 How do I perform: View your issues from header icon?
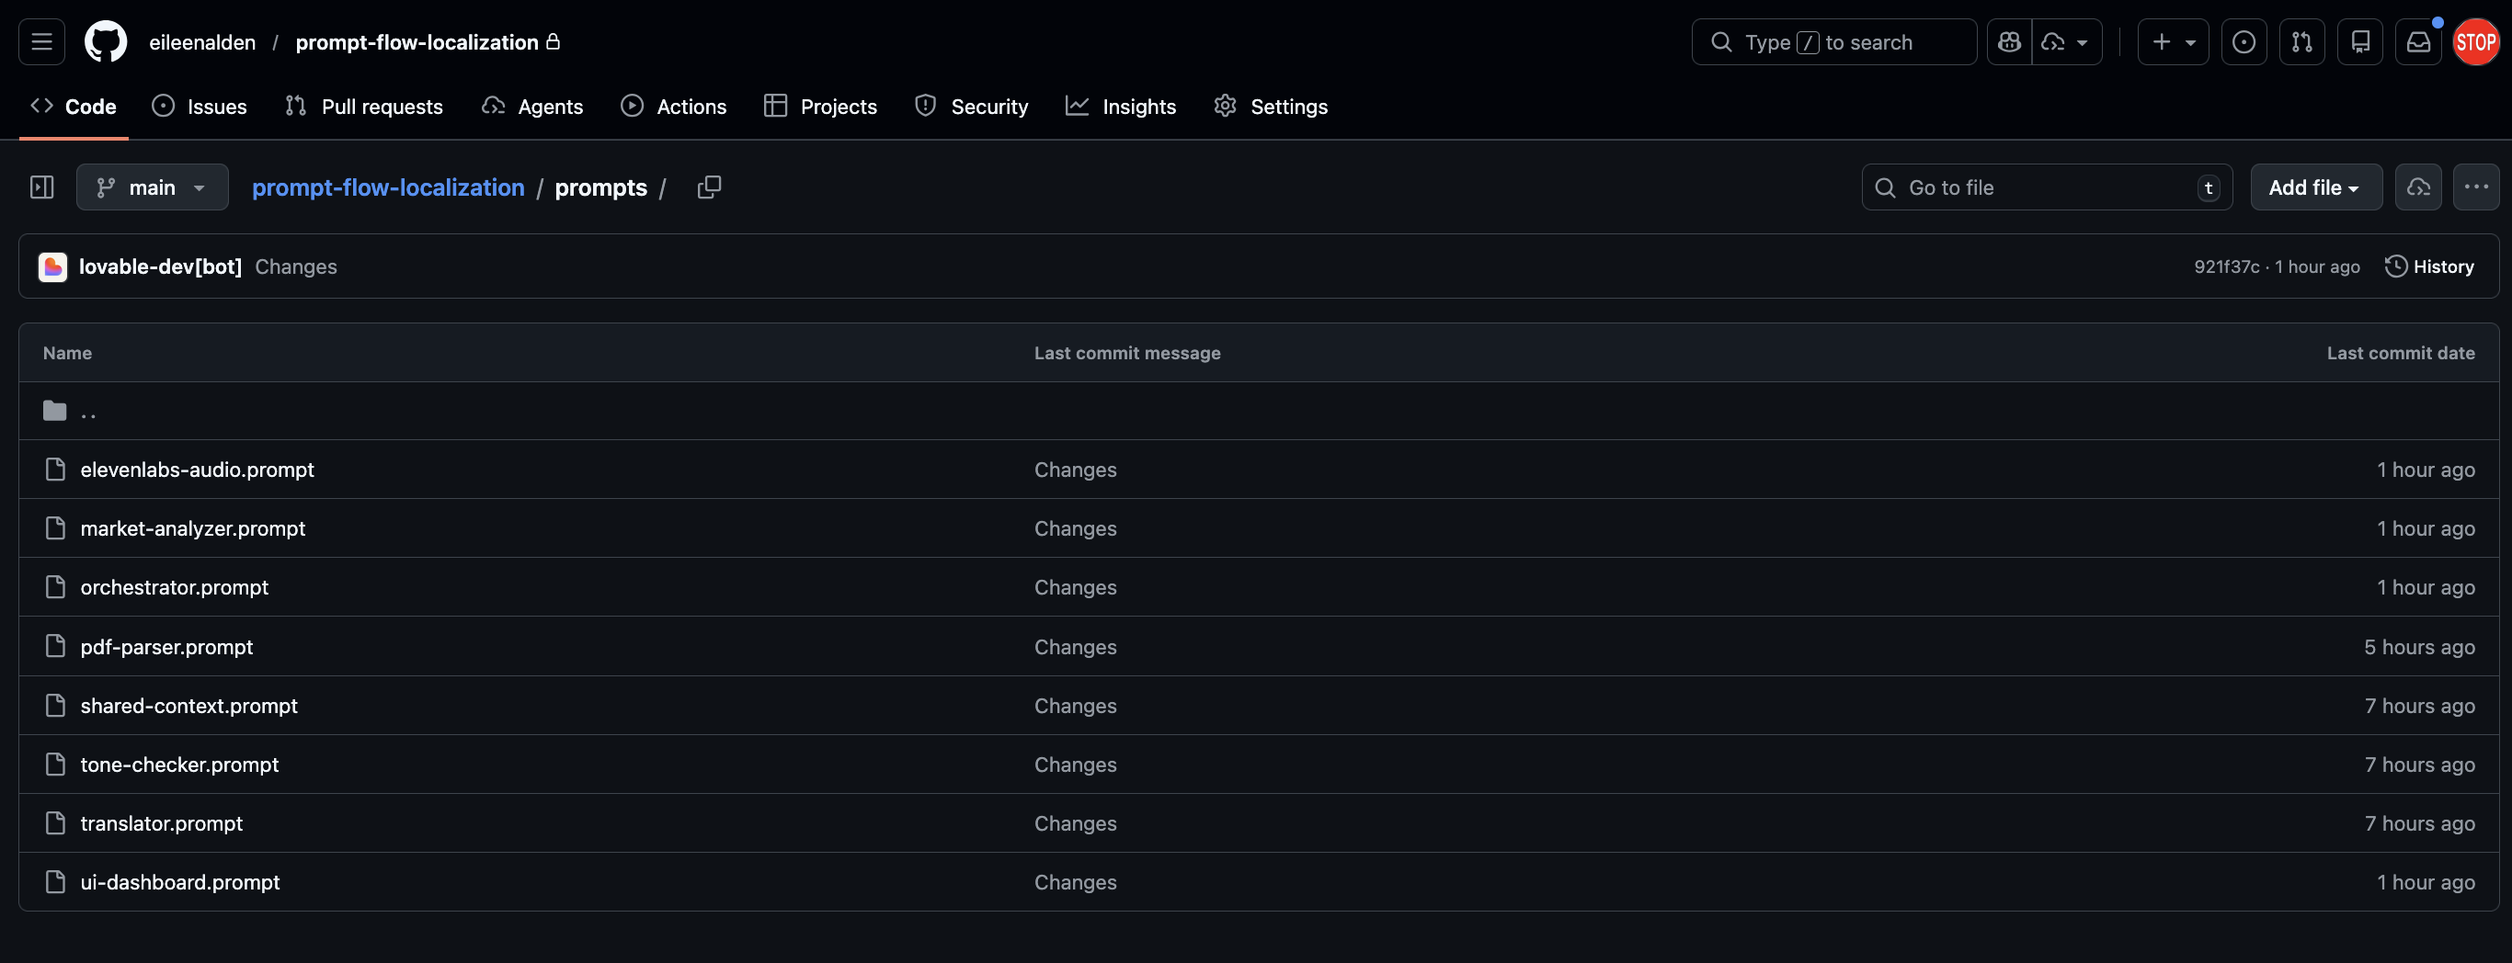point(2243,42)
